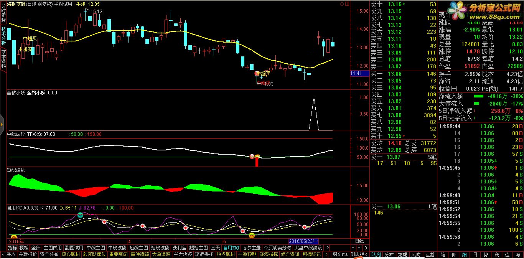Select the 获利盘 indicator tab
Image resolution: width=524 pixels, height=259 pixels.
(179, 248)
